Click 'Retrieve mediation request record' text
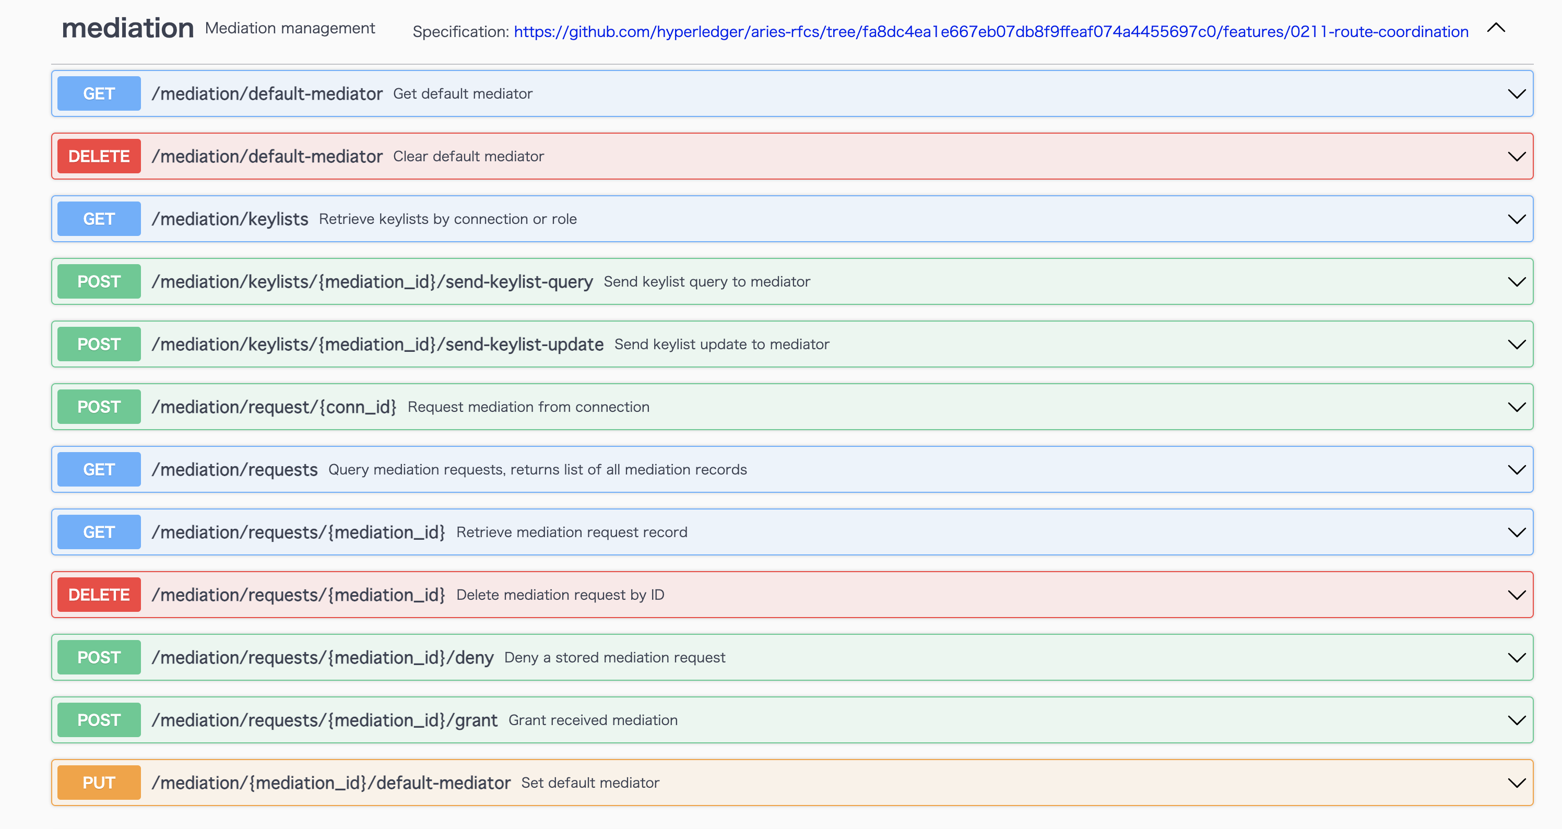1562x829 pixels. tap(572, 532)
